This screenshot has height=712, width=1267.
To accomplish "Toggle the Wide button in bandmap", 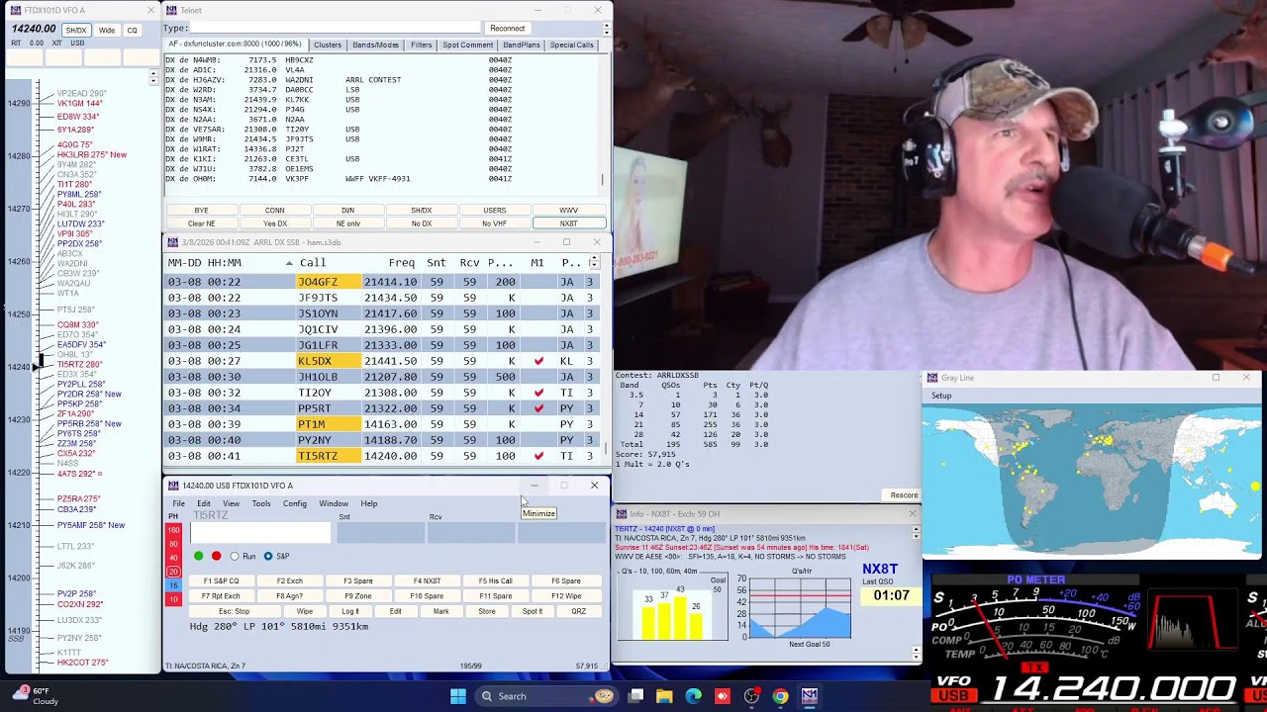I will (x=107, y=31).
